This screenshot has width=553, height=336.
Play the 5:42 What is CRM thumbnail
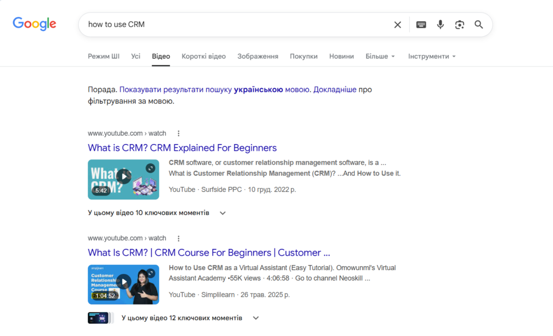pos(124,177)
